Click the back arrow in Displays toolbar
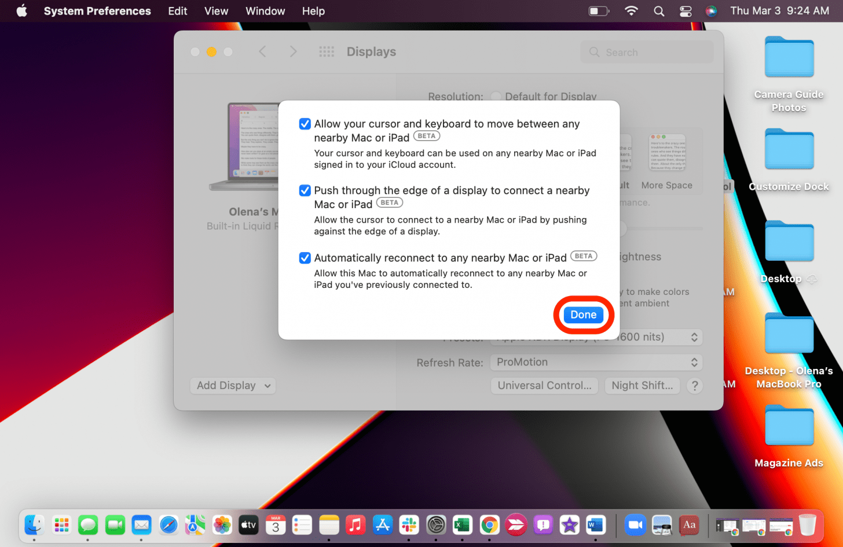This screenshot has height=547, width=843. (x=262, y=52)
